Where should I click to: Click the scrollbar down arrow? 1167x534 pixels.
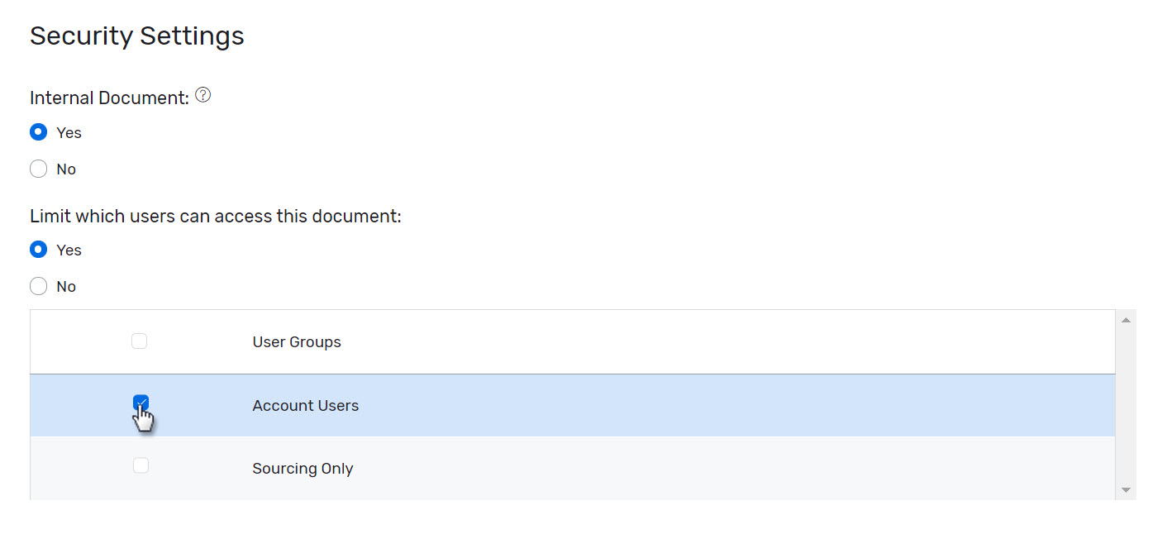tap(1126, 489)
